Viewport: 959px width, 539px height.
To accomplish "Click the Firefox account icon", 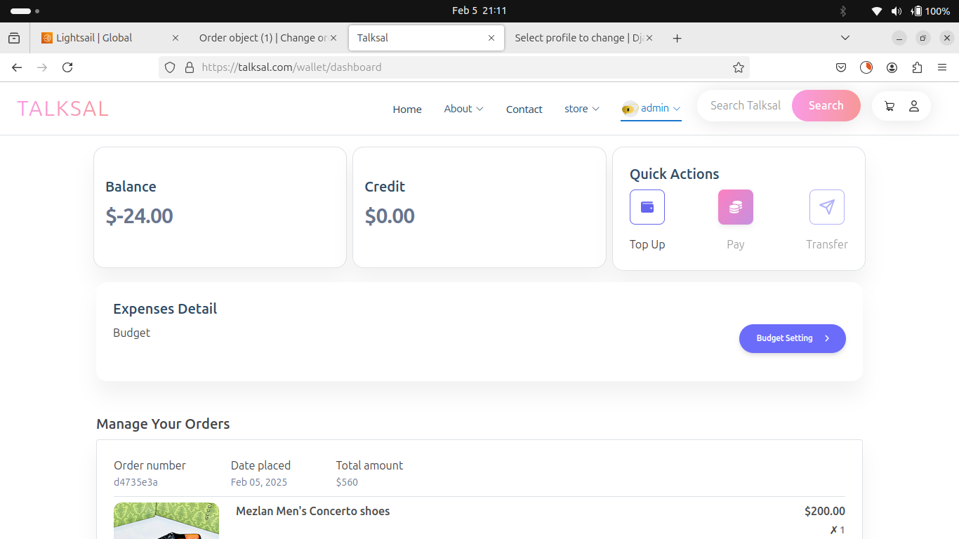I will pos(892,67).
